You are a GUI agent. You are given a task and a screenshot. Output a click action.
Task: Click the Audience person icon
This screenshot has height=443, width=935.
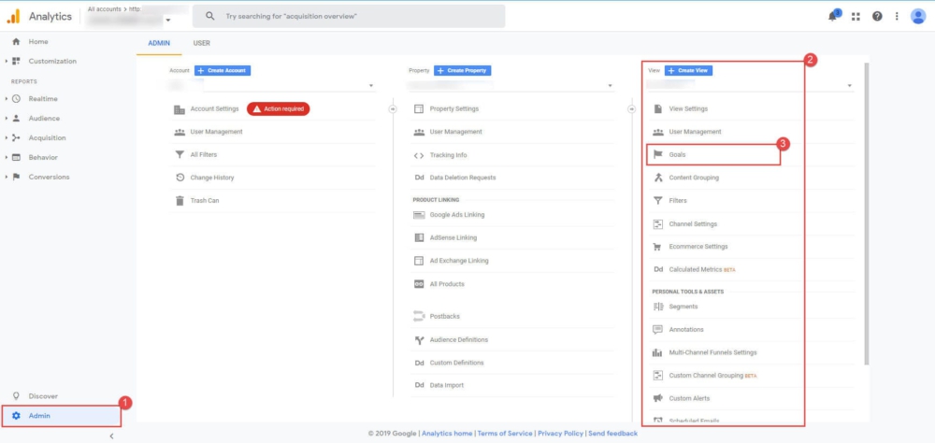[x=16, y=119]
